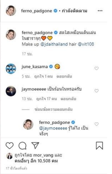Reply to june_kasama's comment
Screen dimensions: 112x174
[64, 76]
